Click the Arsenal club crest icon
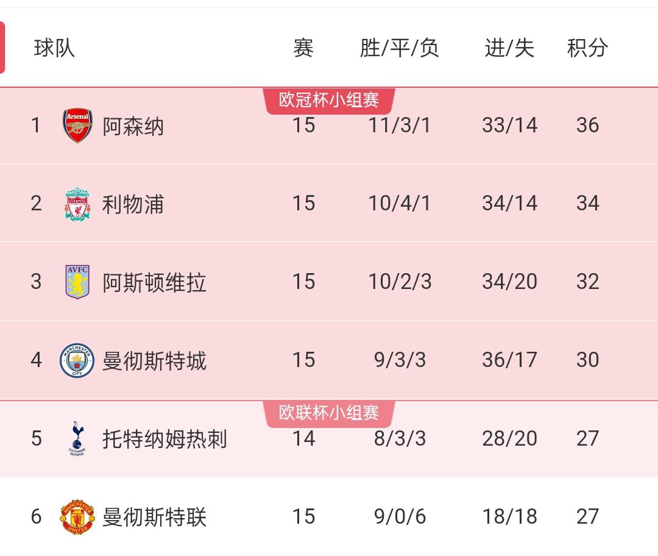The height and width of the screenshot is (556, 658). [x=77, y=126]
